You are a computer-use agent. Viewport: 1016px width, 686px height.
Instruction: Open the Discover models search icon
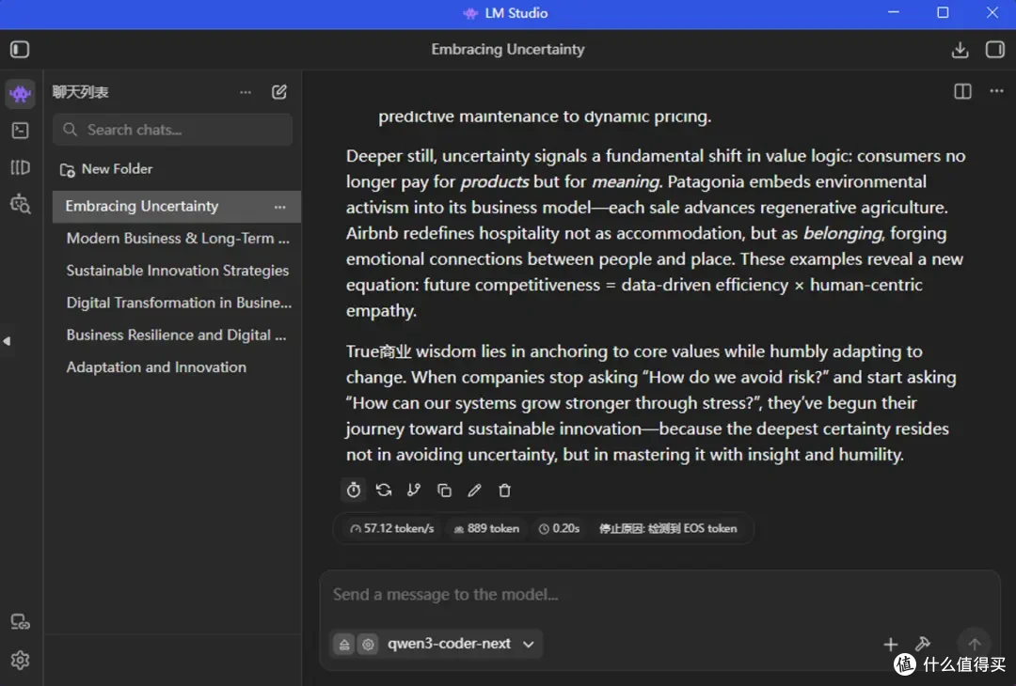coord(20,205)
